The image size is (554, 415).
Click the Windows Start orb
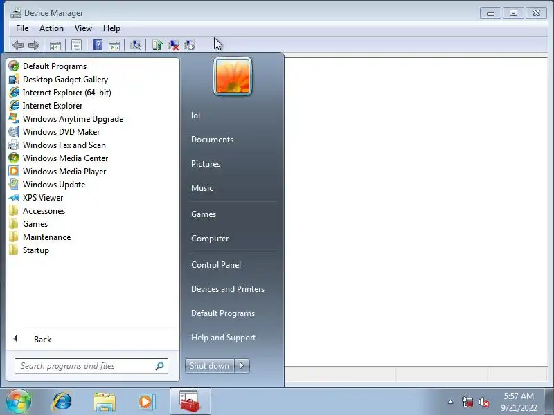[18, 401]
